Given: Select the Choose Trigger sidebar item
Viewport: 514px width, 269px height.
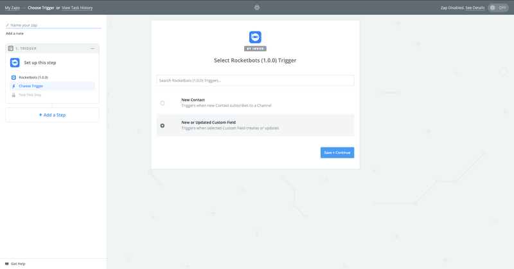Looking at the screenshot, I should tap(53, 86).
